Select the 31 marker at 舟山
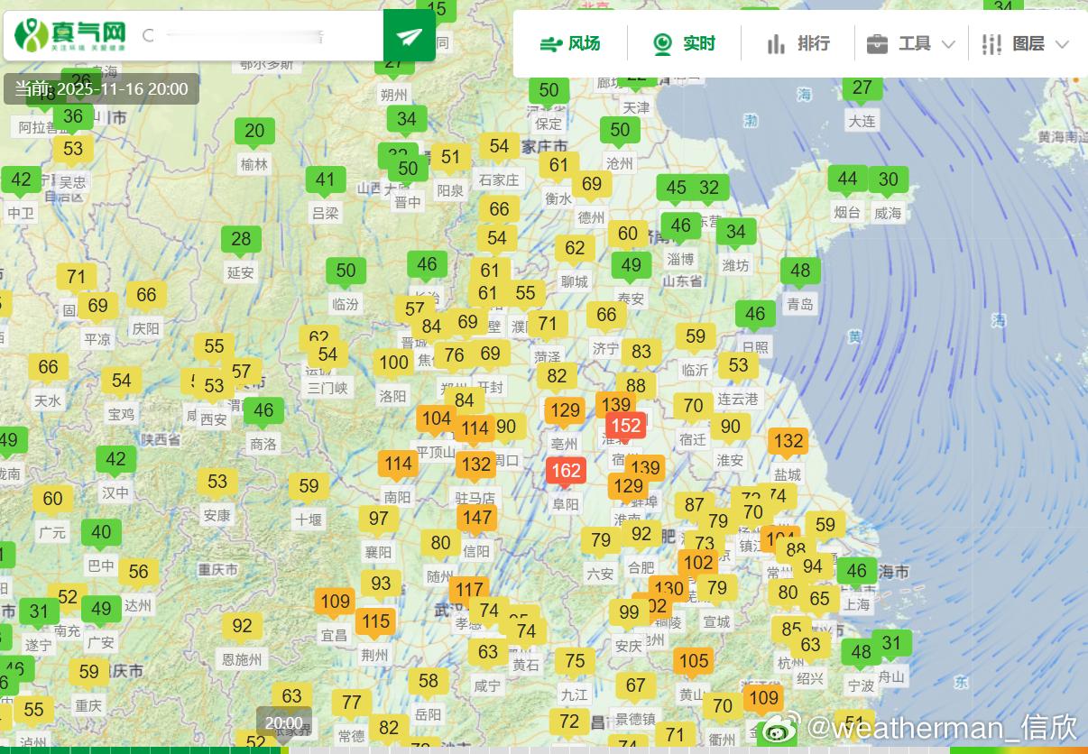Image resolution: width=1088 pixels, height=754 pixels. click(x=891, y=643)
